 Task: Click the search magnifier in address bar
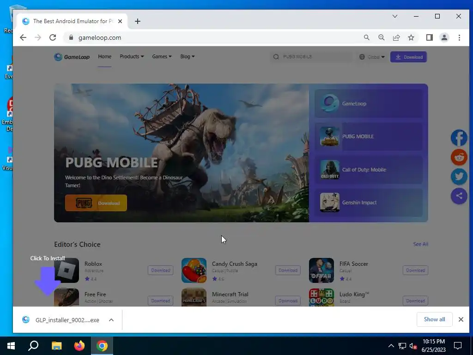pyautogui.click(x=366, y=37)
